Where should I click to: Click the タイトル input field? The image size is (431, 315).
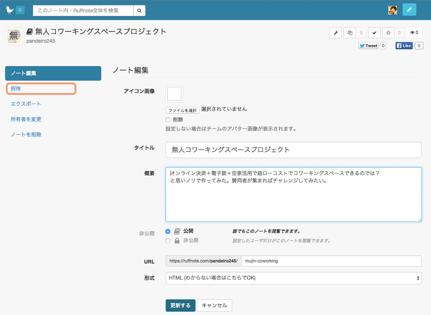pyautogui.click(x=293, y=150)
